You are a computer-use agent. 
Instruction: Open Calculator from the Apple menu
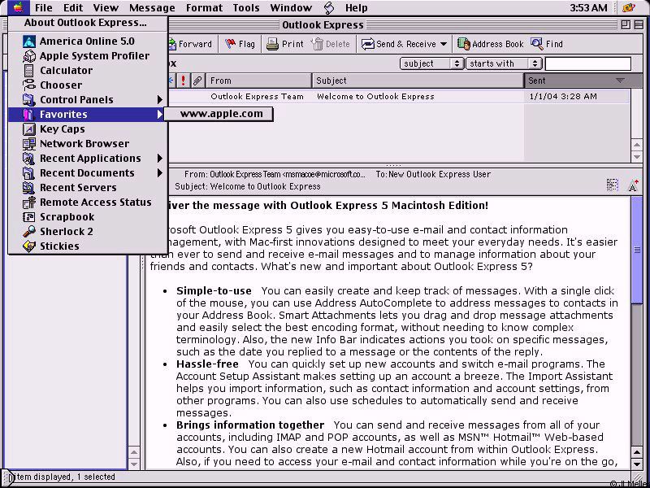tap(66, 71)
